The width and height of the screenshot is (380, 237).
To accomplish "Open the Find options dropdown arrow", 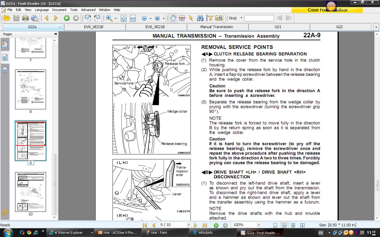I will 241,18.
